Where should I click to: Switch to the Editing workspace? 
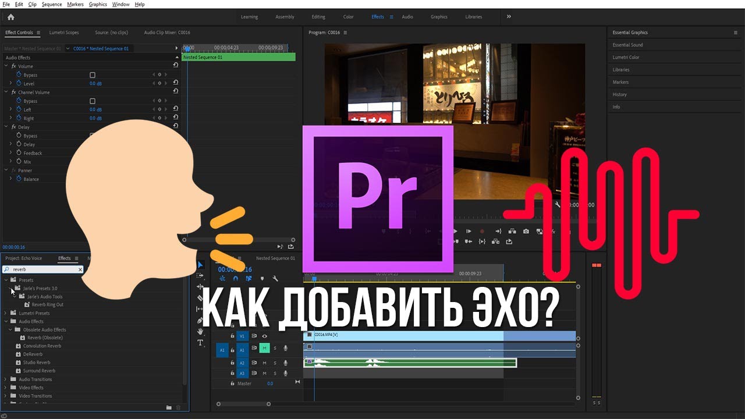point(318,17)
